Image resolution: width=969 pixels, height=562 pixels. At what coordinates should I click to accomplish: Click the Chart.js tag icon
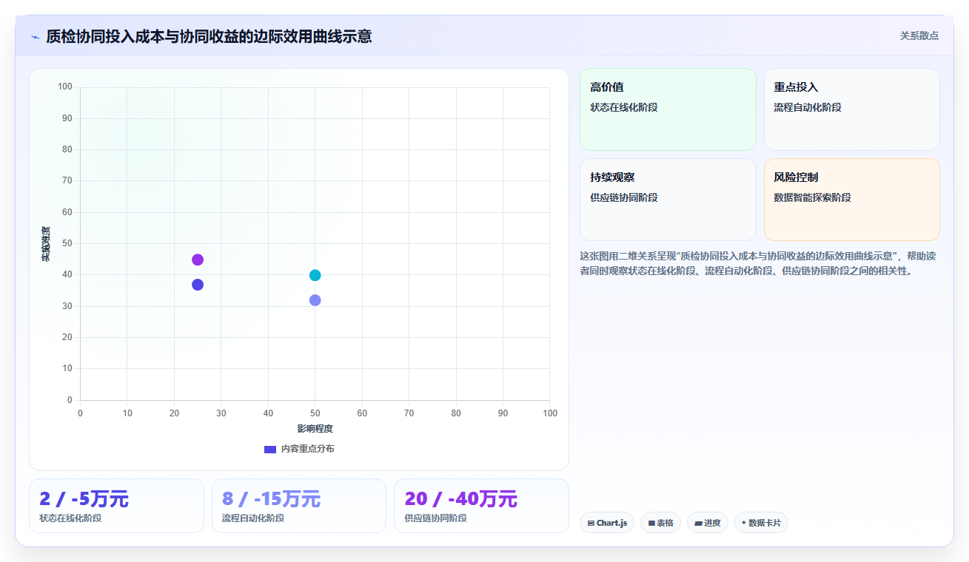tap(591, 523)
